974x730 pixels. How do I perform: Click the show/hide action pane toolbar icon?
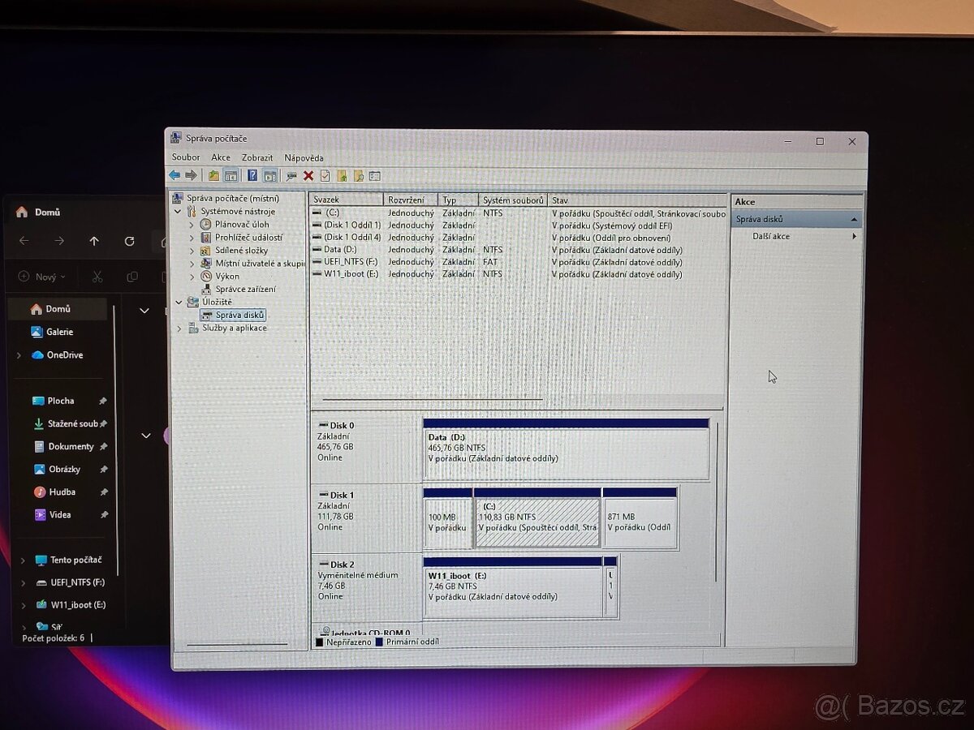pos(269,175)
